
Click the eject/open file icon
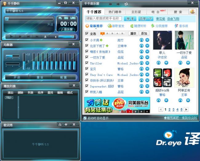coord(45,37)
